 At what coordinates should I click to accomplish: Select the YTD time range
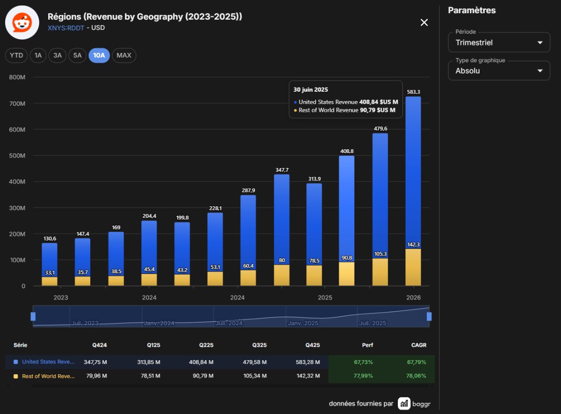16,55
